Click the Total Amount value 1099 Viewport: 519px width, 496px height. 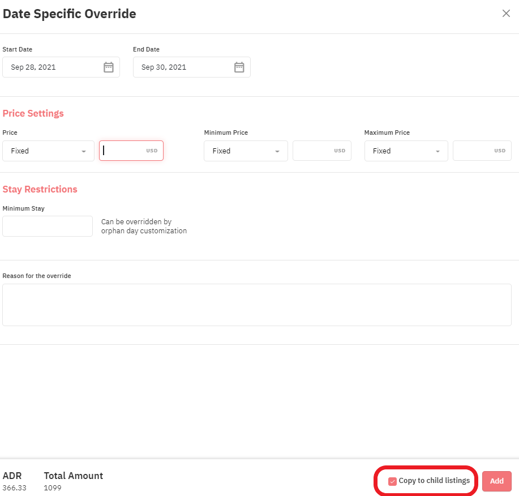(x=52, y=488)
